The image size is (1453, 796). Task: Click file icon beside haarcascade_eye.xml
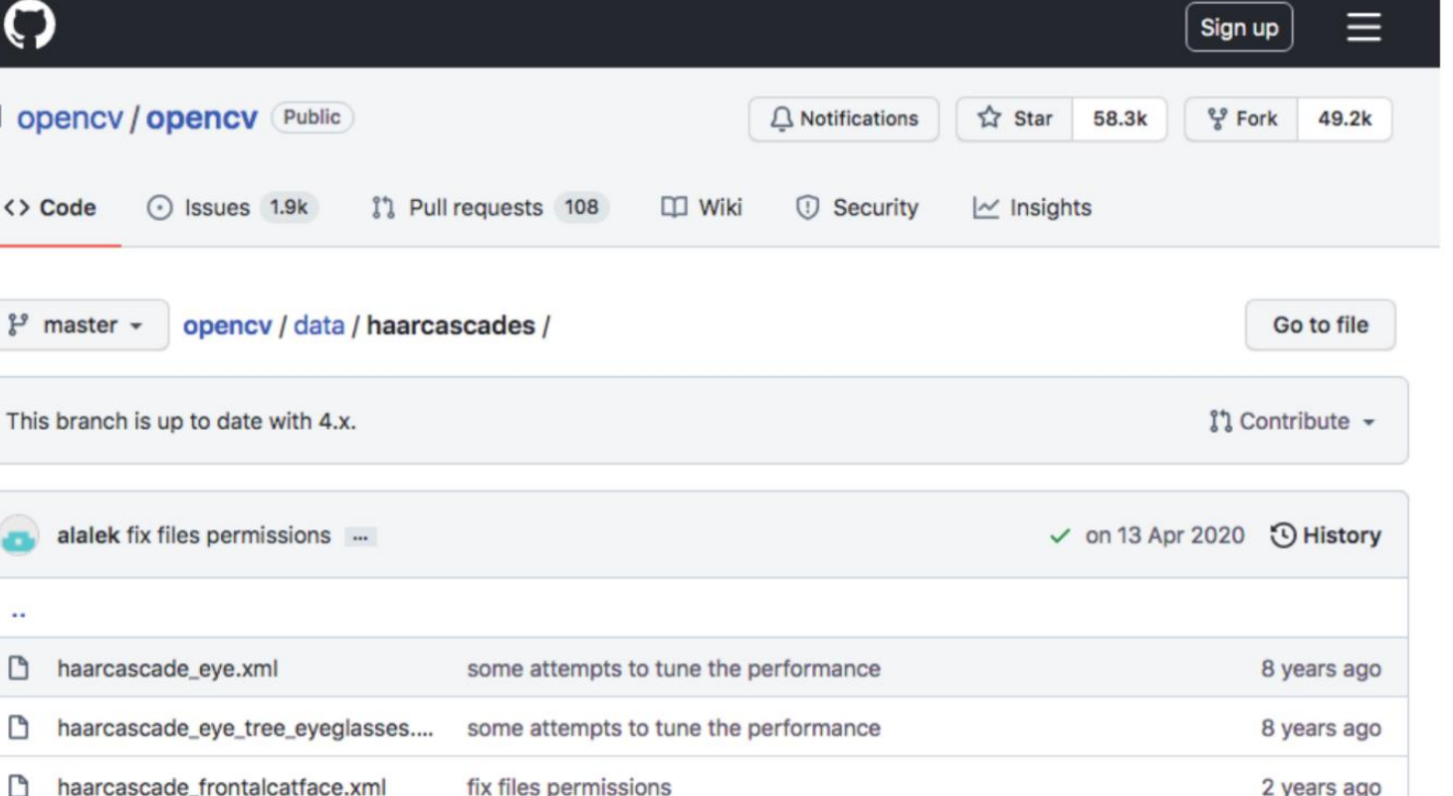pos(17,669)
